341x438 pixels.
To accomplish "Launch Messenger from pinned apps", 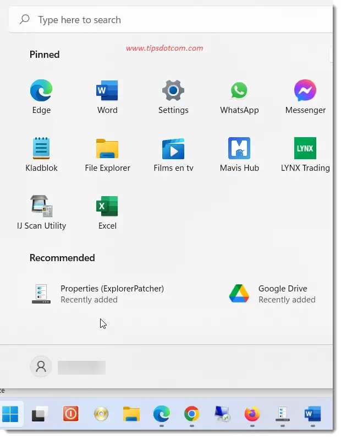I will coord(305,96).
